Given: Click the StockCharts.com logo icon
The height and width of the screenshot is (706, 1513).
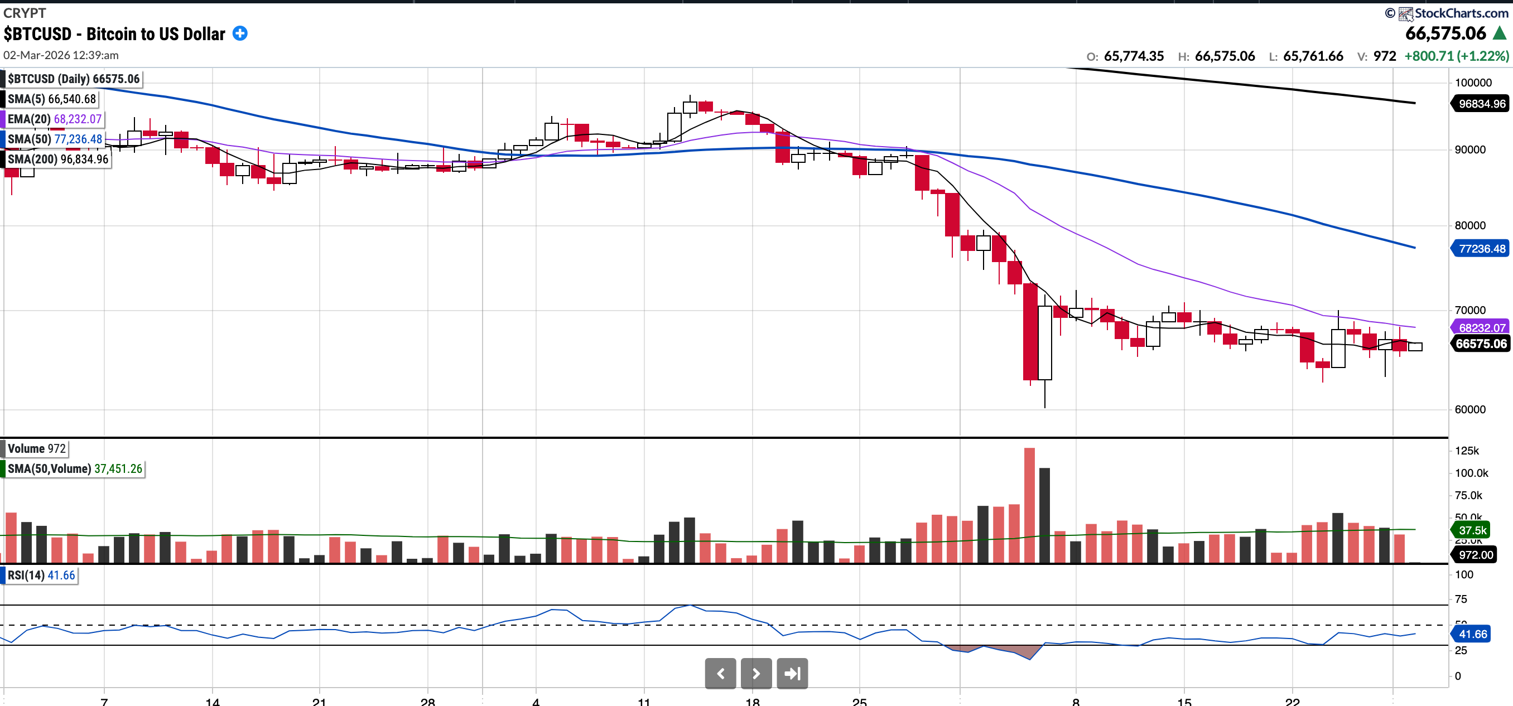Looking at the screenshot, I should (x=1405, y=13).
